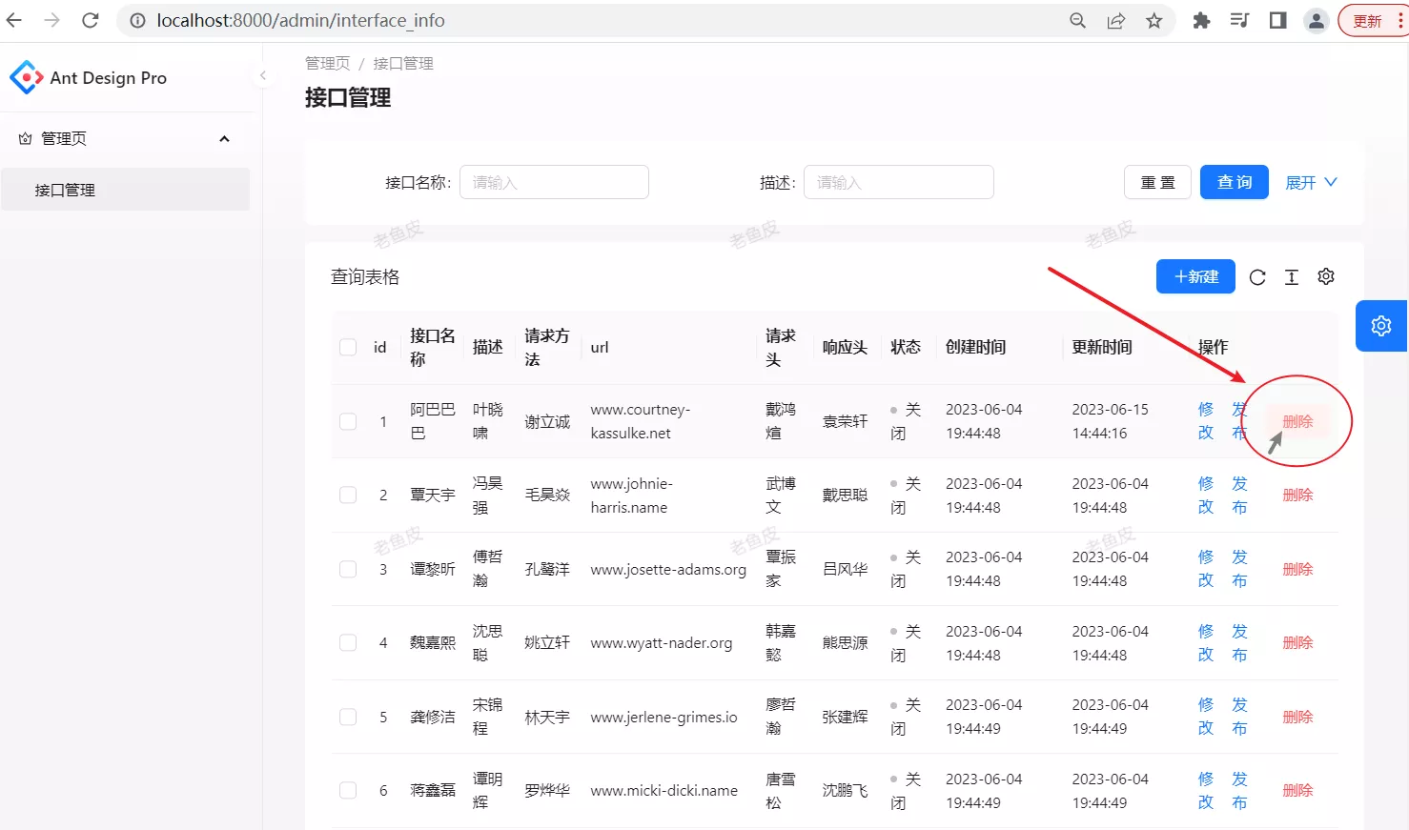Click 修改 for row 阿巴巴巴

(x=1206, y=421)
